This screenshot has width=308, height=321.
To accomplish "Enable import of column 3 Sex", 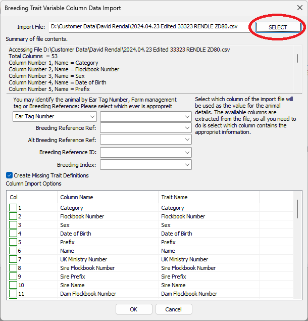I will [x=13, y=225].
